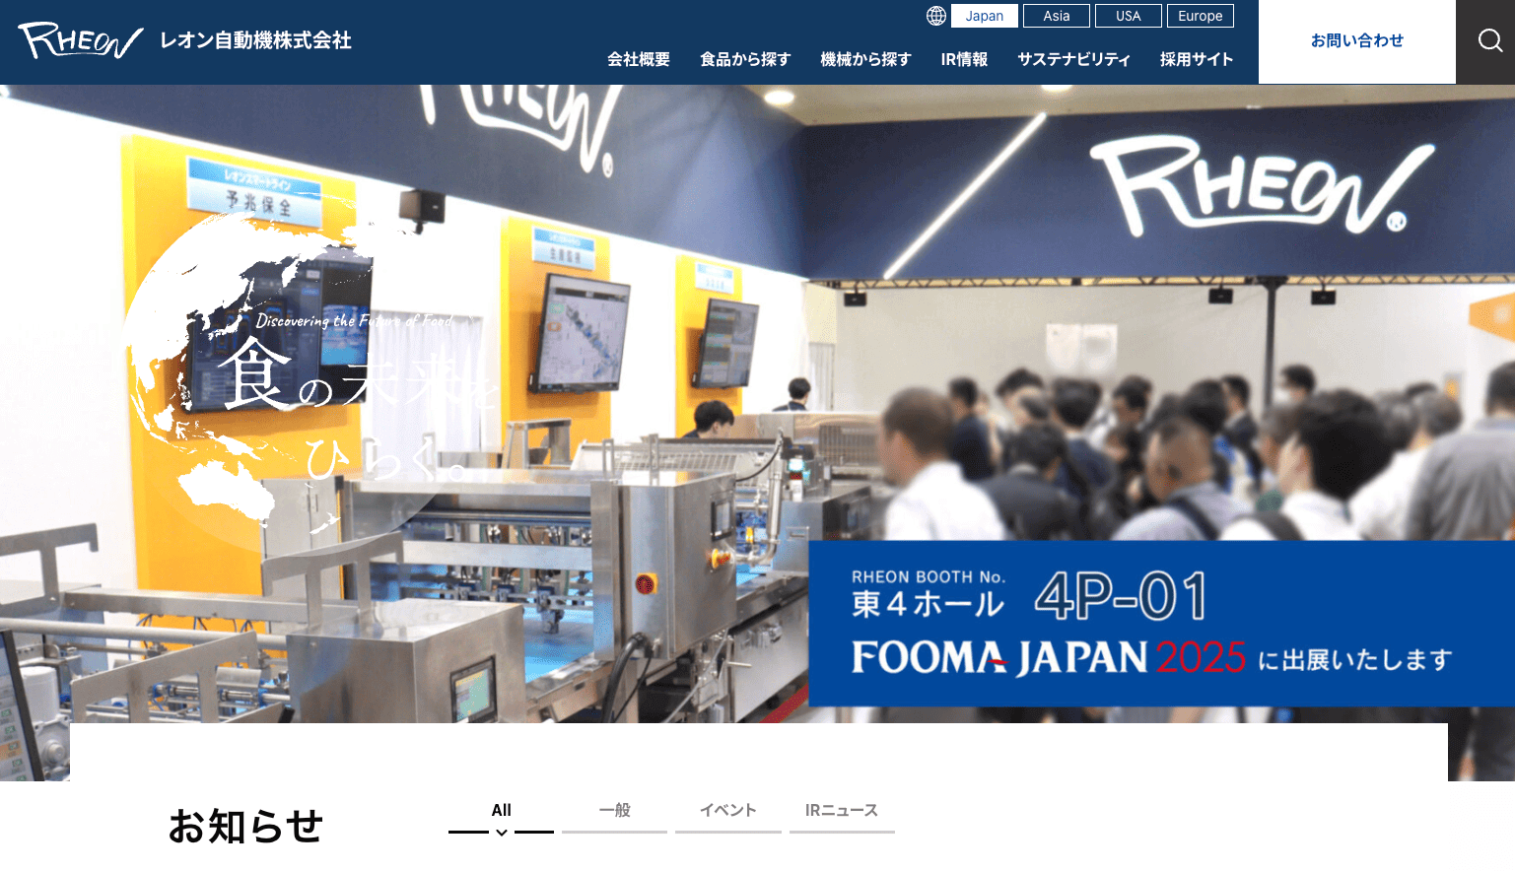Open the お問い合わせ contact page
Screen dimensions: 1515x871
coord(1357,41)
